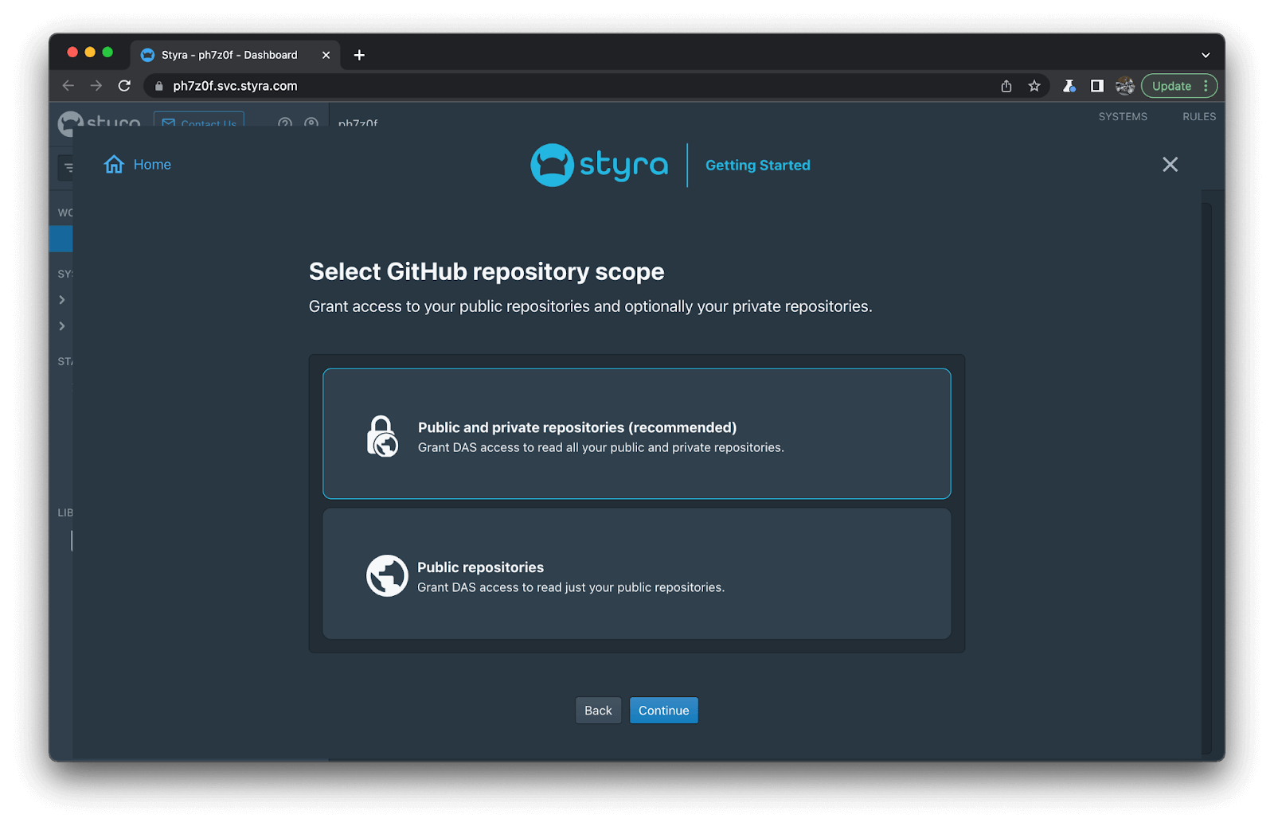Screen dimensions: 1274x826
Task: Select the Public repositories option
Action: click(636, 574)
